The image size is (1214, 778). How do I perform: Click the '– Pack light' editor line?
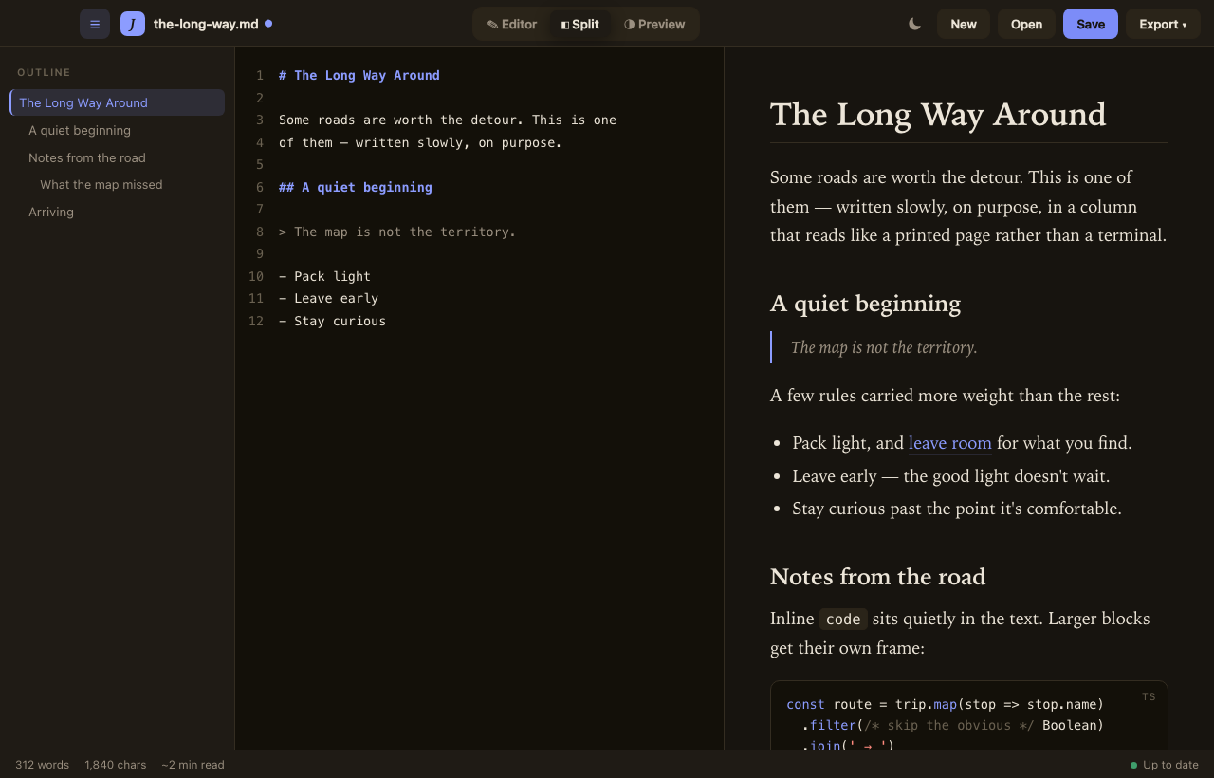[x=324, y=276]
